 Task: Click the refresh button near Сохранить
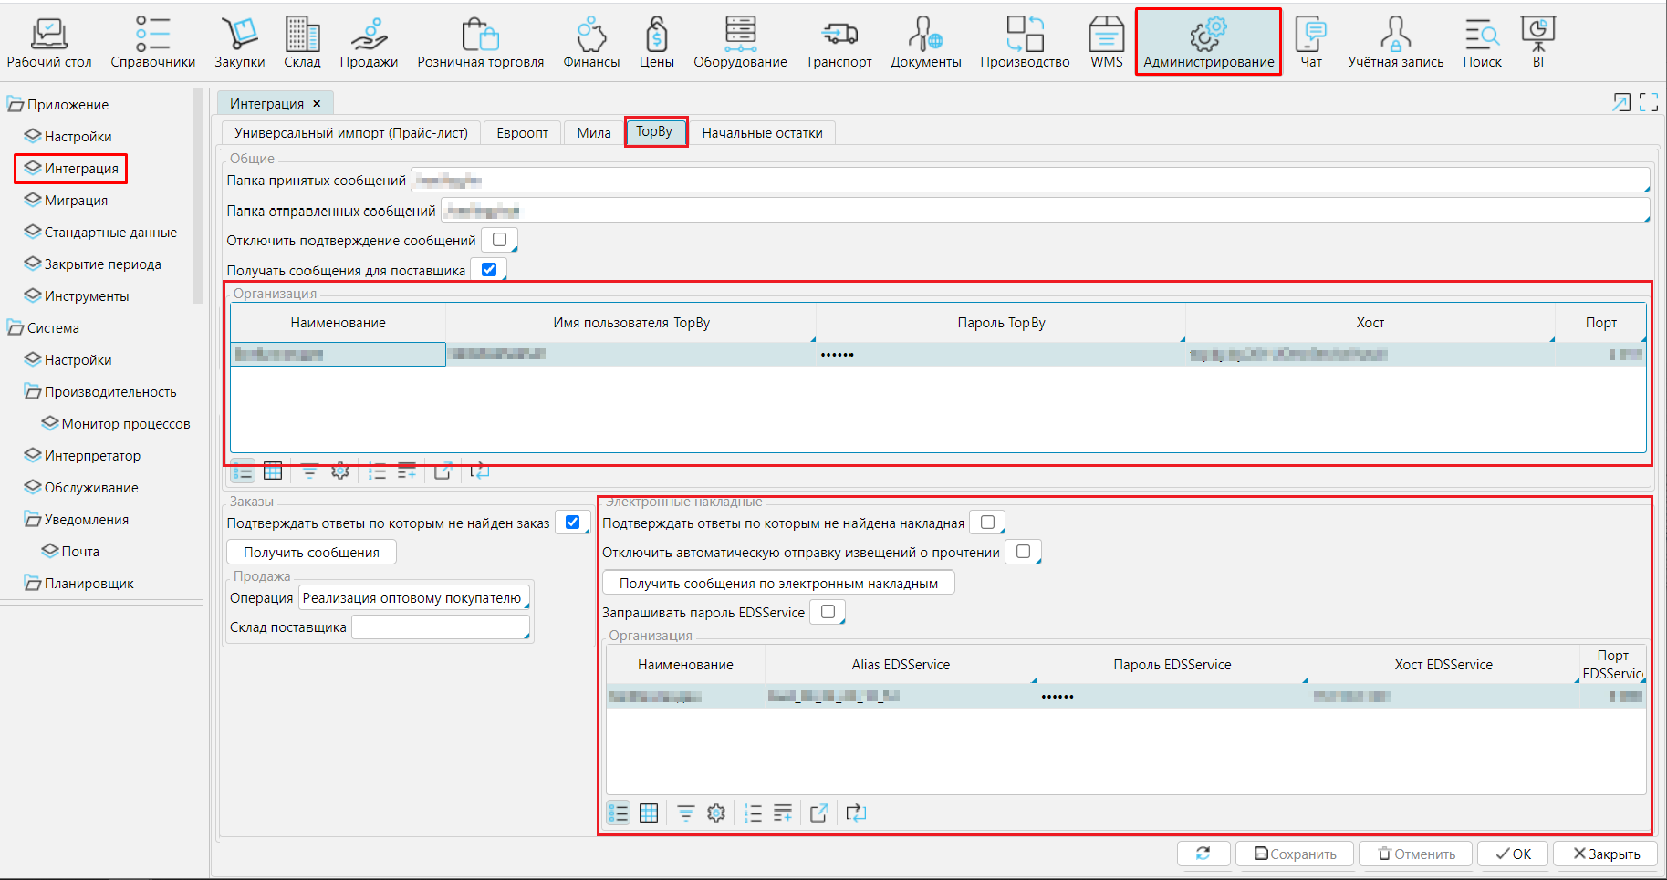point(1203,854)
